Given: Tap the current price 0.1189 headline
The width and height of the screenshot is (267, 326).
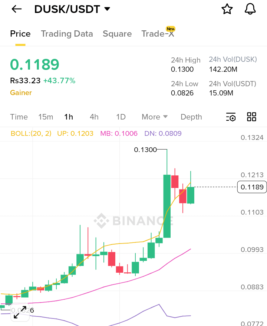Looking at the screenshot, I should pyautogui.click(x=35, y=64).
